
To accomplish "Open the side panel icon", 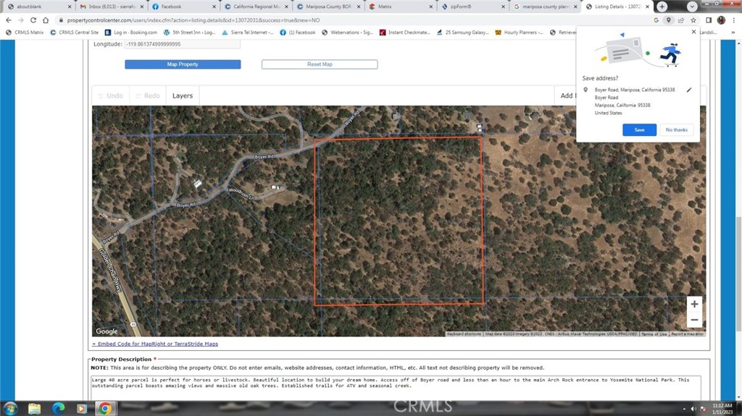I will (709, 20).
